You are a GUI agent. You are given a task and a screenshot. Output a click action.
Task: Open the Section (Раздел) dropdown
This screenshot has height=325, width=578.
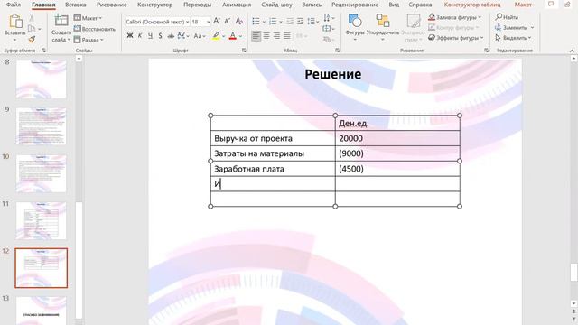[89, 40]
